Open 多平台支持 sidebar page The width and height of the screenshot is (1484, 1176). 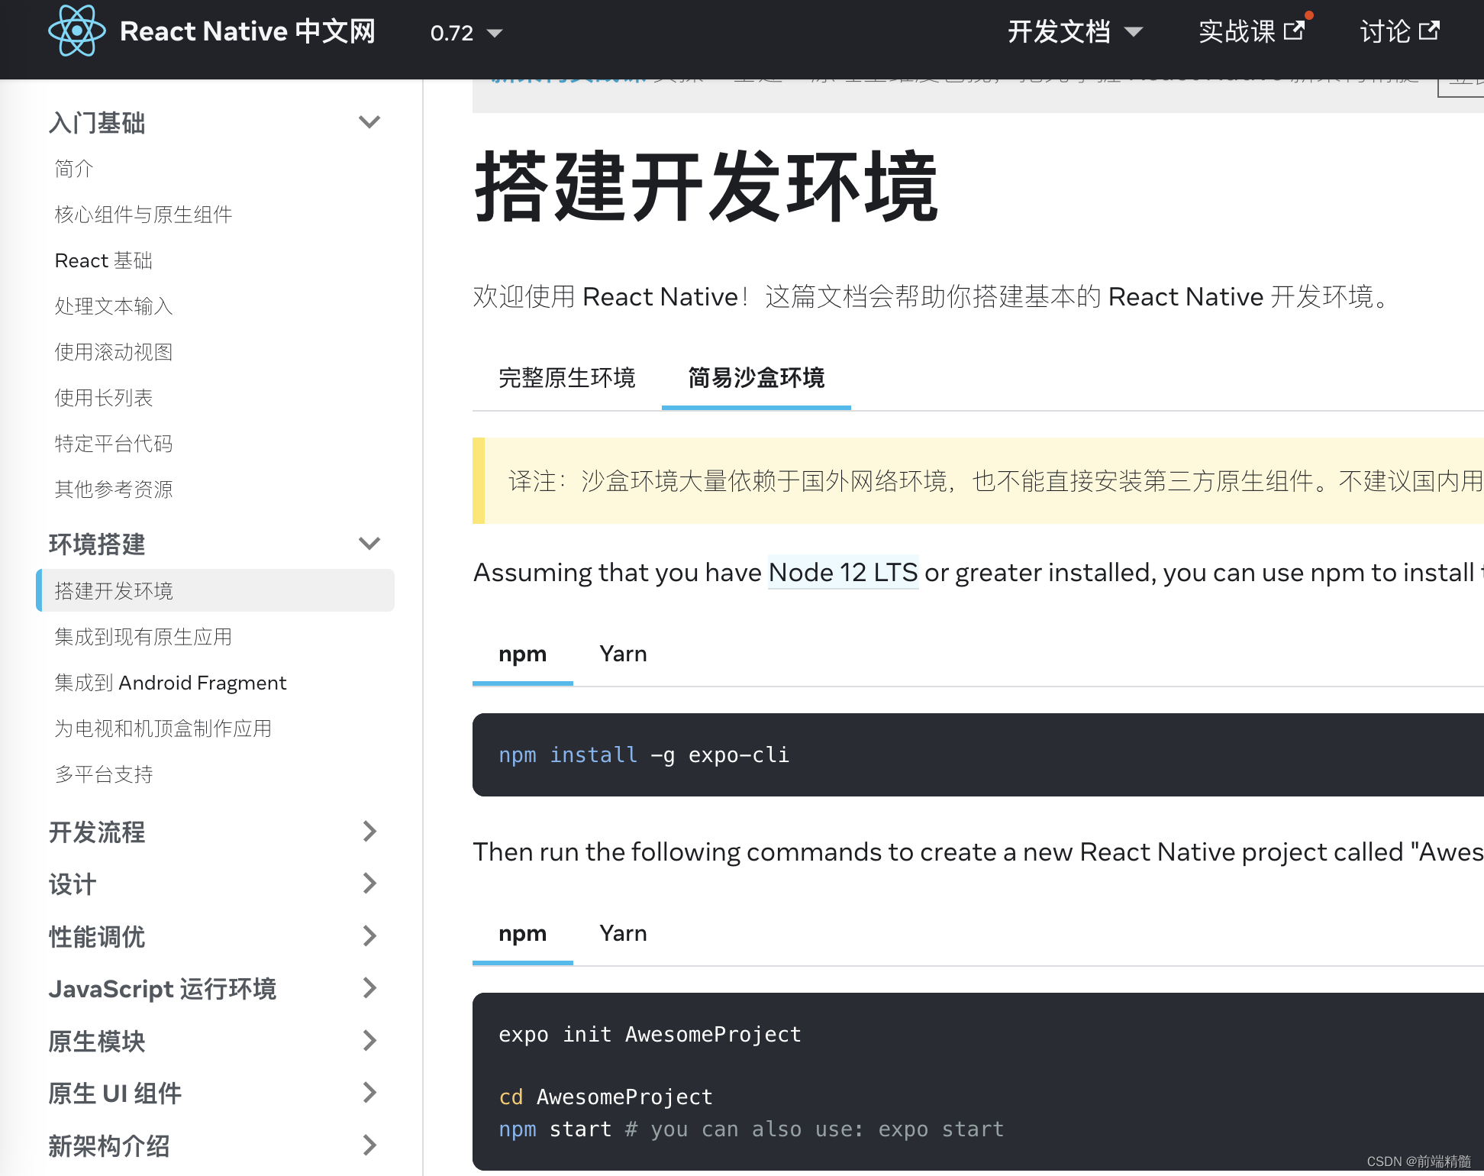click(104, 774)
